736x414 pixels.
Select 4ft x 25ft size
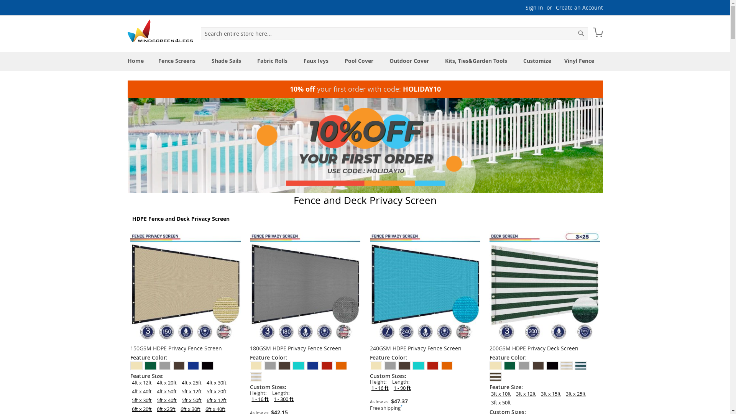point(192,383)
